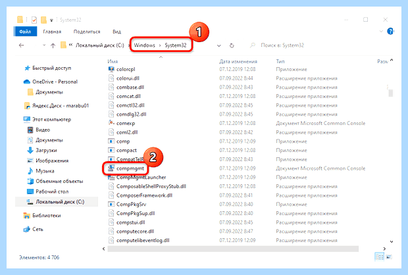This screenshot has width=408, height=275.
Task: Click the Библиотеки libraries icon
Action: click(27, 215)
